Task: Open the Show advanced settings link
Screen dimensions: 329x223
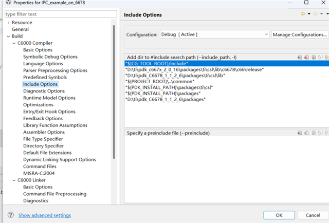Action: (x=45, y=215)
